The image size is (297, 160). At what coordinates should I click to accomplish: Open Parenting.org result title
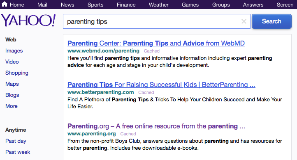click(156, 126)
